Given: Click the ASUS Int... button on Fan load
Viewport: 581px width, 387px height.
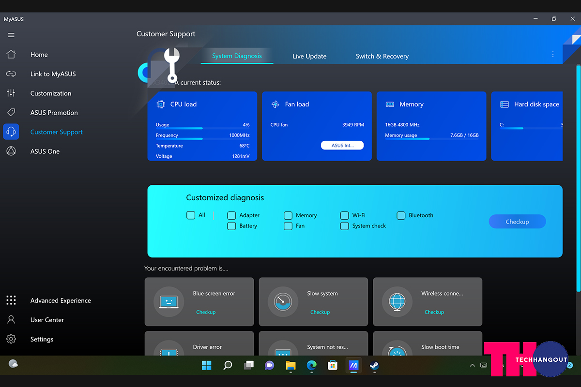Looking at the screenshot, I should tap(342, 145).
